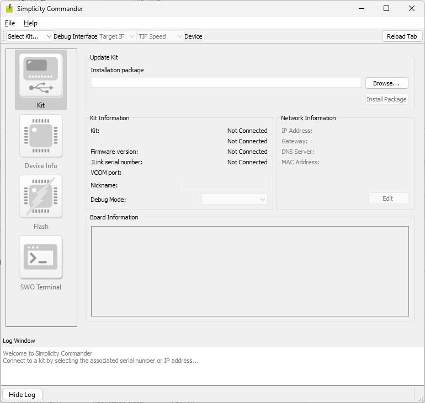This screenshot has width=425, height=403.
Task: Open the Debug Mode combo box
Action: (234, 200)
